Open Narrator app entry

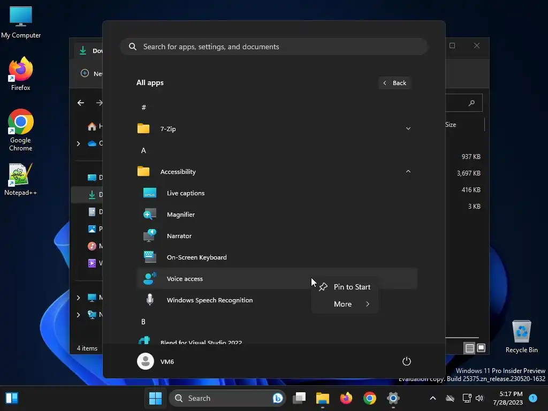pos(277,236)
